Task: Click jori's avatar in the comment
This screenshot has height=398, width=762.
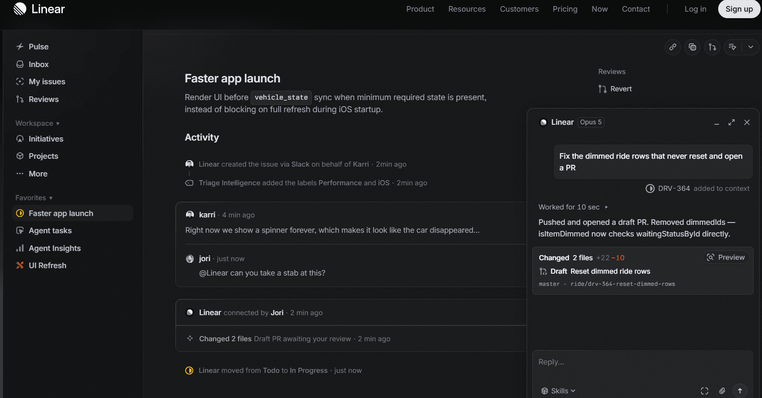Action: pos(190,259)
